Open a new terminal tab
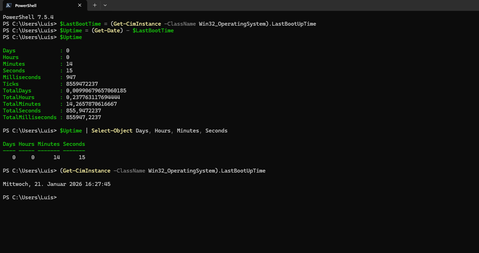This screenshot has height=253, width=479. [95, 5]
